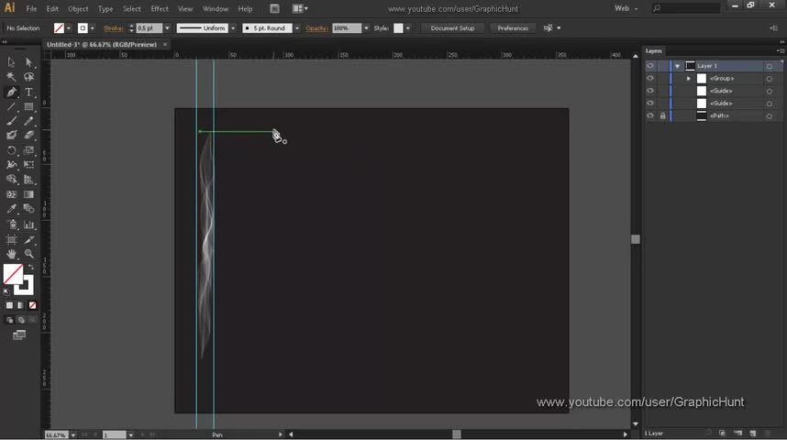
Task: Open the Effect menu
Action: pyautogui.click(x=160, y=9)
